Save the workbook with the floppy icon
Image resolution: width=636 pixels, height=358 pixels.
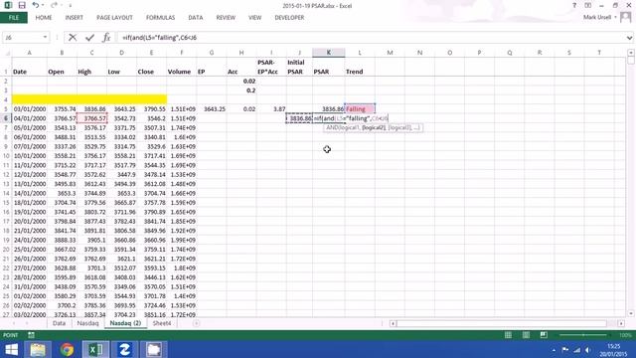22,5
